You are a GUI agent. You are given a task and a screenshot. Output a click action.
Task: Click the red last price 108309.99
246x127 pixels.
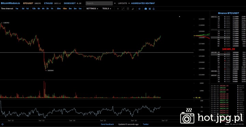tap(228, 49)
